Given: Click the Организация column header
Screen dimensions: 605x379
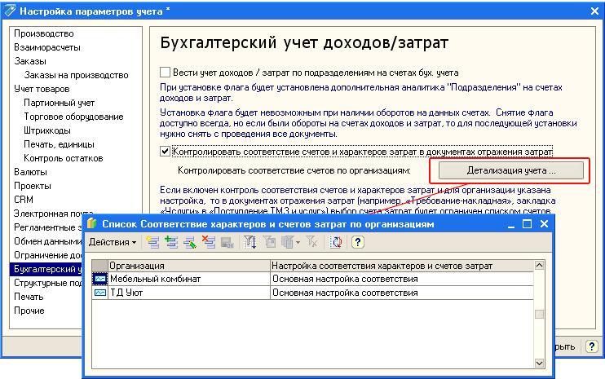Looking at the screenshot, I should click(188, 266).
